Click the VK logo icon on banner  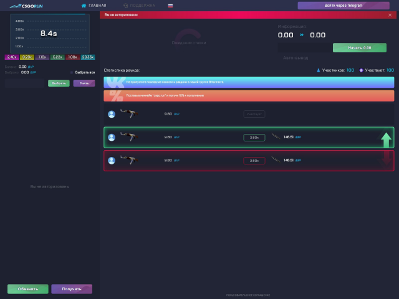point(116,82)
